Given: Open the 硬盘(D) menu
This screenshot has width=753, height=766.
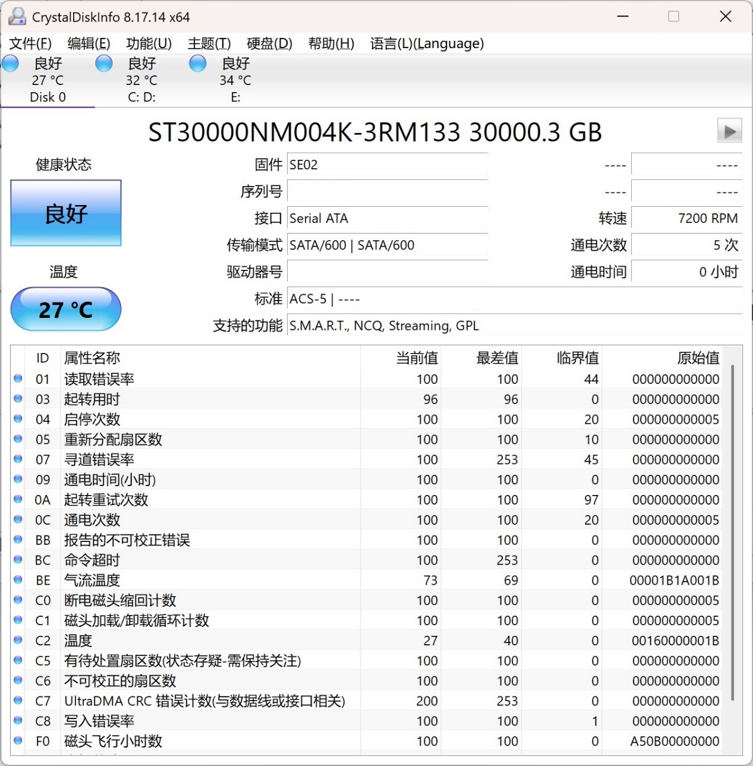Looking at the screenshot, I should [270, 43].
